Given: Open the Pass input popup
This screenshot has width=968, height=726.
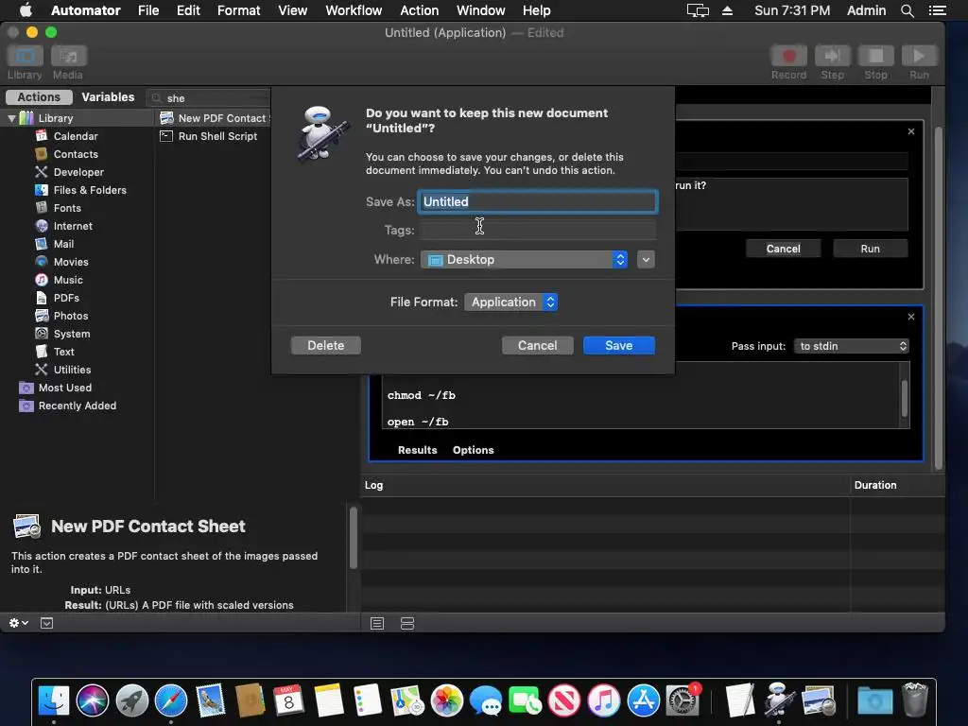Looking at the screenshot, I should tap(852, 346).
